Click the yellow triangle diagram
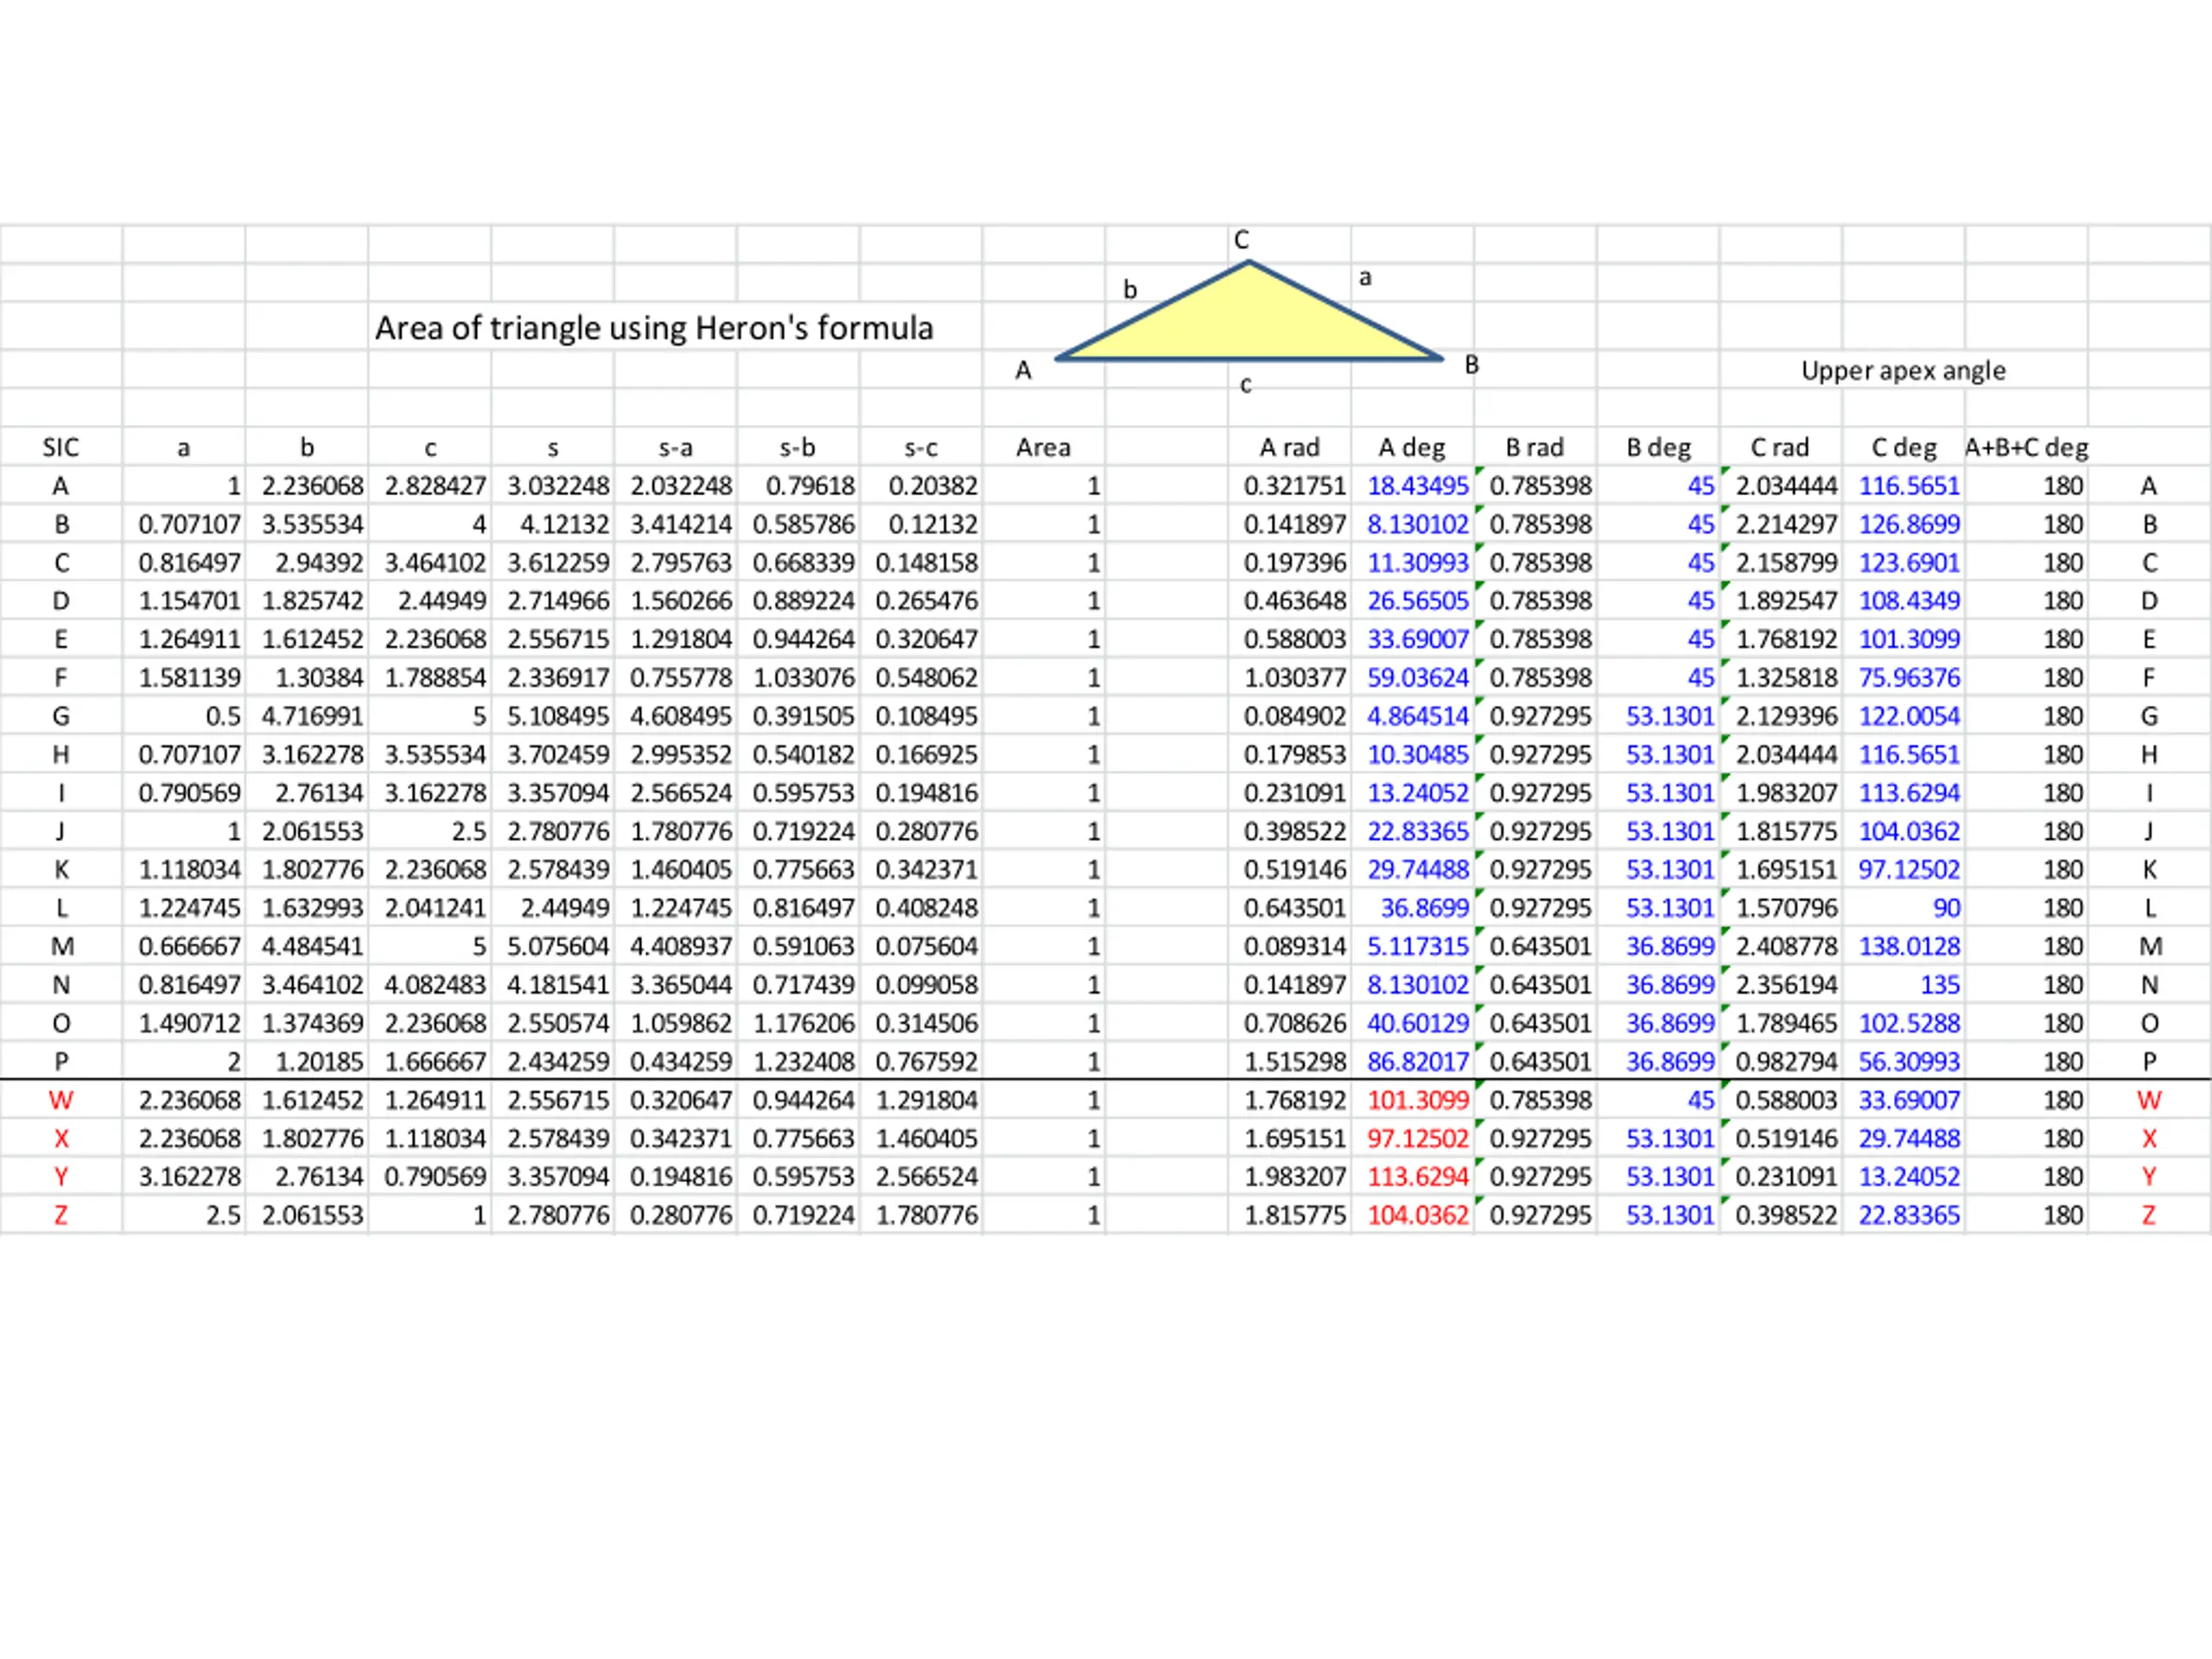Screen dimensions: 2212x1659 click(1249, 311)
